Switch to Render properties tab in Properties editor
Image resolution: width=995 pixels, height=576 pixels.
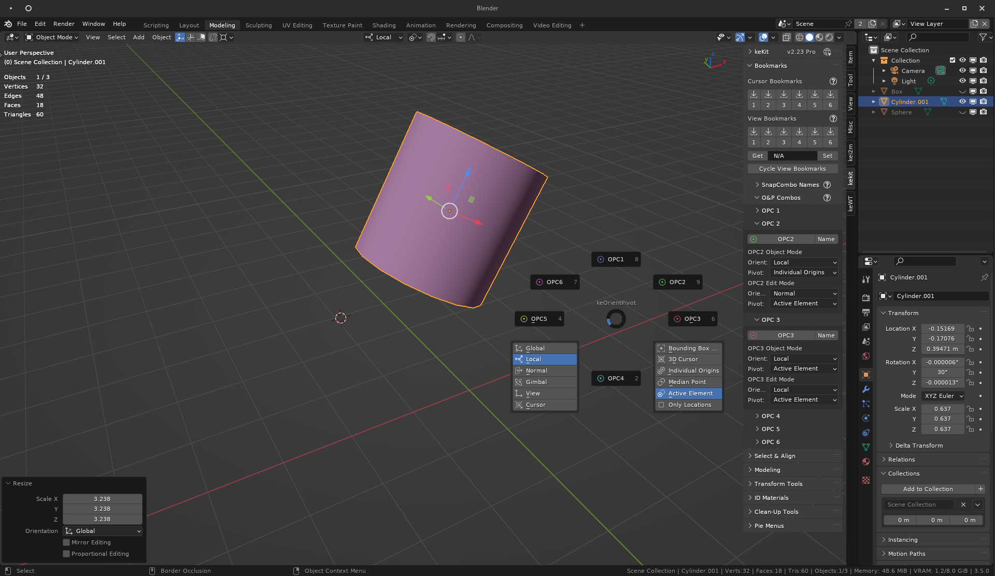point(865,298)
